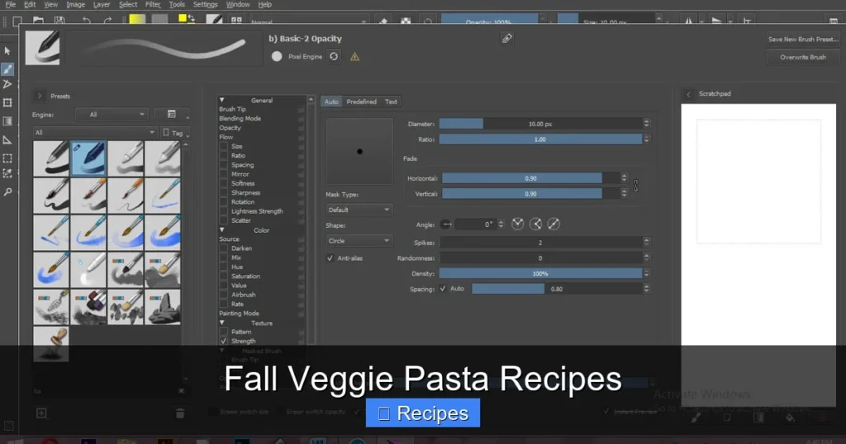Select the Gradient tool in toolbox
This screenshot has width=846, height=444.
(7, 120)
